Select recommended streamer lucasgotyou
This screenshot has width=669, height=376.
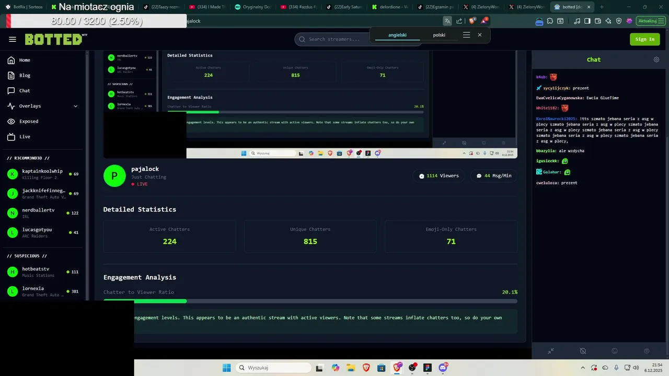(x=43, y=232)
